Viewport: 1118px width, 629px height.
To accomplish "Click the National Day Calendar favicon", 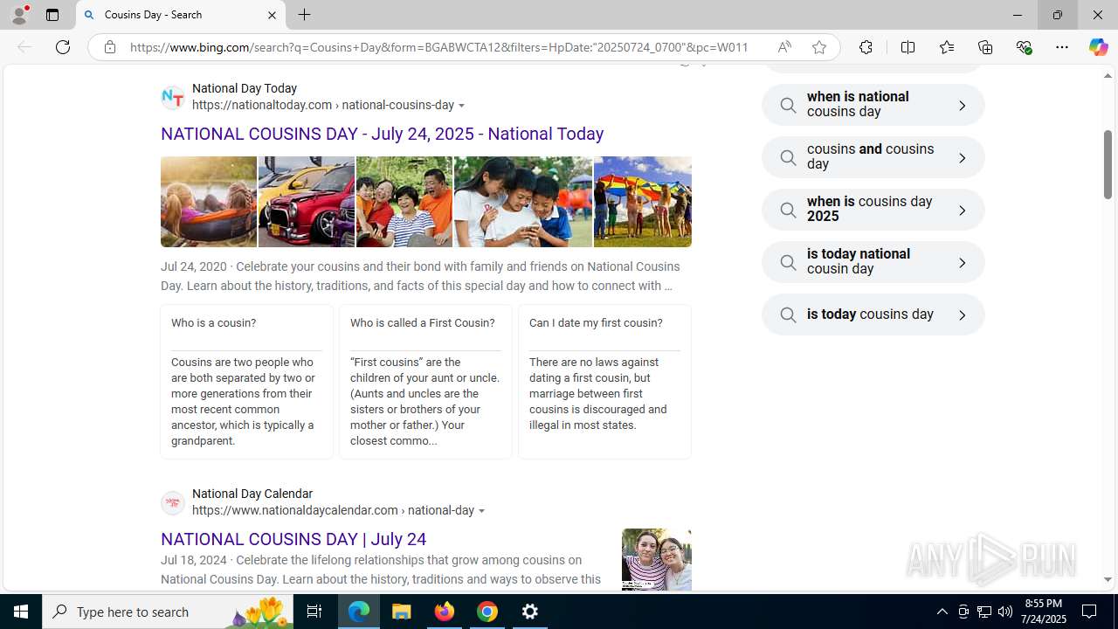I will click(173, 502).
